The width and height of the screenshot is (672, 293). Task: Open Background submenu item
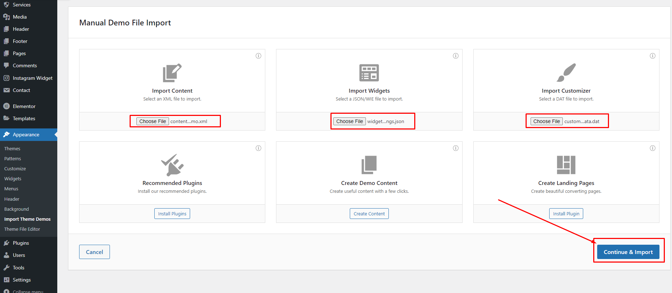(16, 209)
